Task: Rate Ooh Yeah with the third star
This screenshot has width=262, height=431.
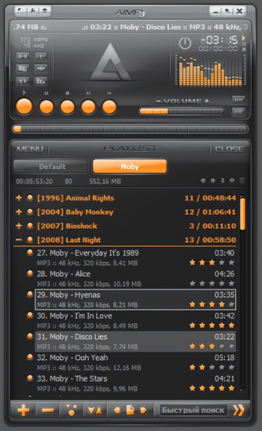Action: (x=212, y=367)
